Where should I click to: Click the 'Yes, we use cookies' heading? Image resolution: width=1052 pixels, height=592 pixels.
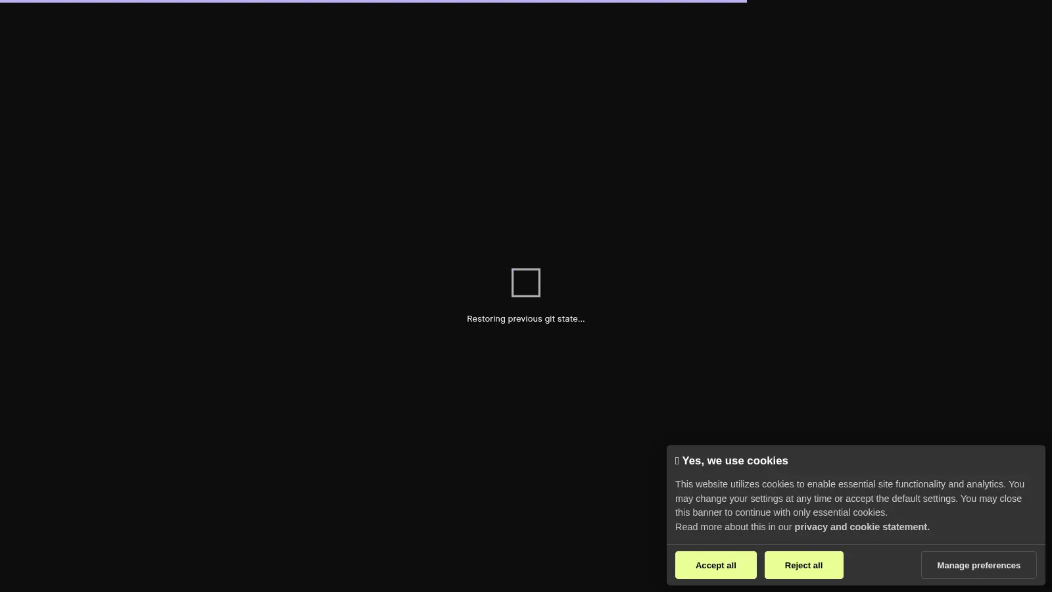click(731, 461)
